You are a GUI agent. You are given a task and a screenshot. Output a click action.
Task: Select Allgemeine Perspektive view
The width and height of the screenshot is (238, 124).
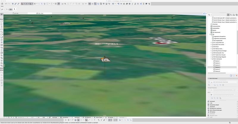[220, 37]
